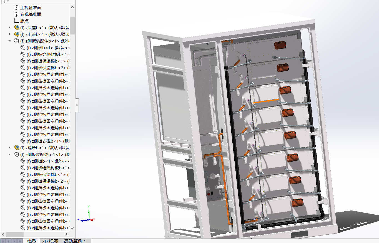Click the 上视基准面 plane icon
Screen dimensions: 379x243
click(x=16, y=8)
